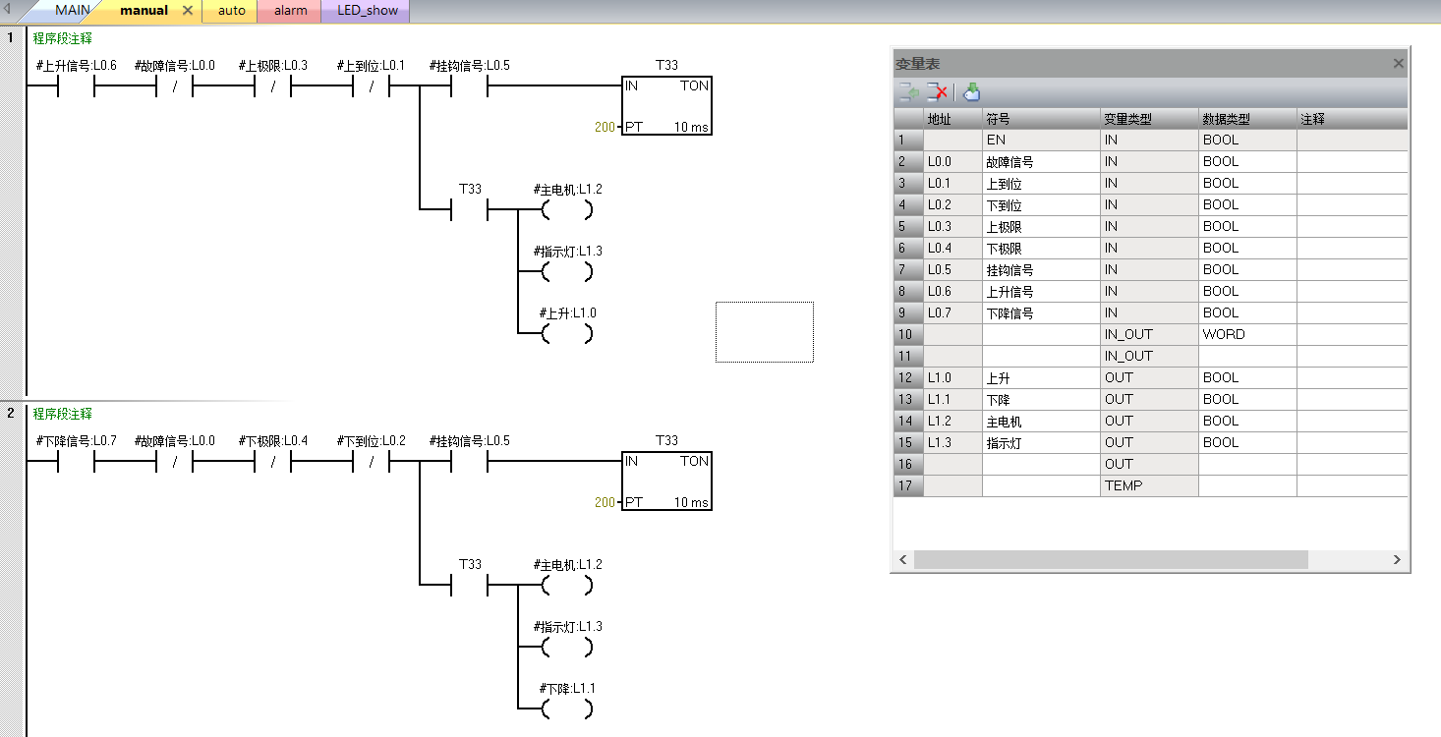Select the T33 TON timer block in network 1
1441x737 pixels.
(x=665, y=106)
